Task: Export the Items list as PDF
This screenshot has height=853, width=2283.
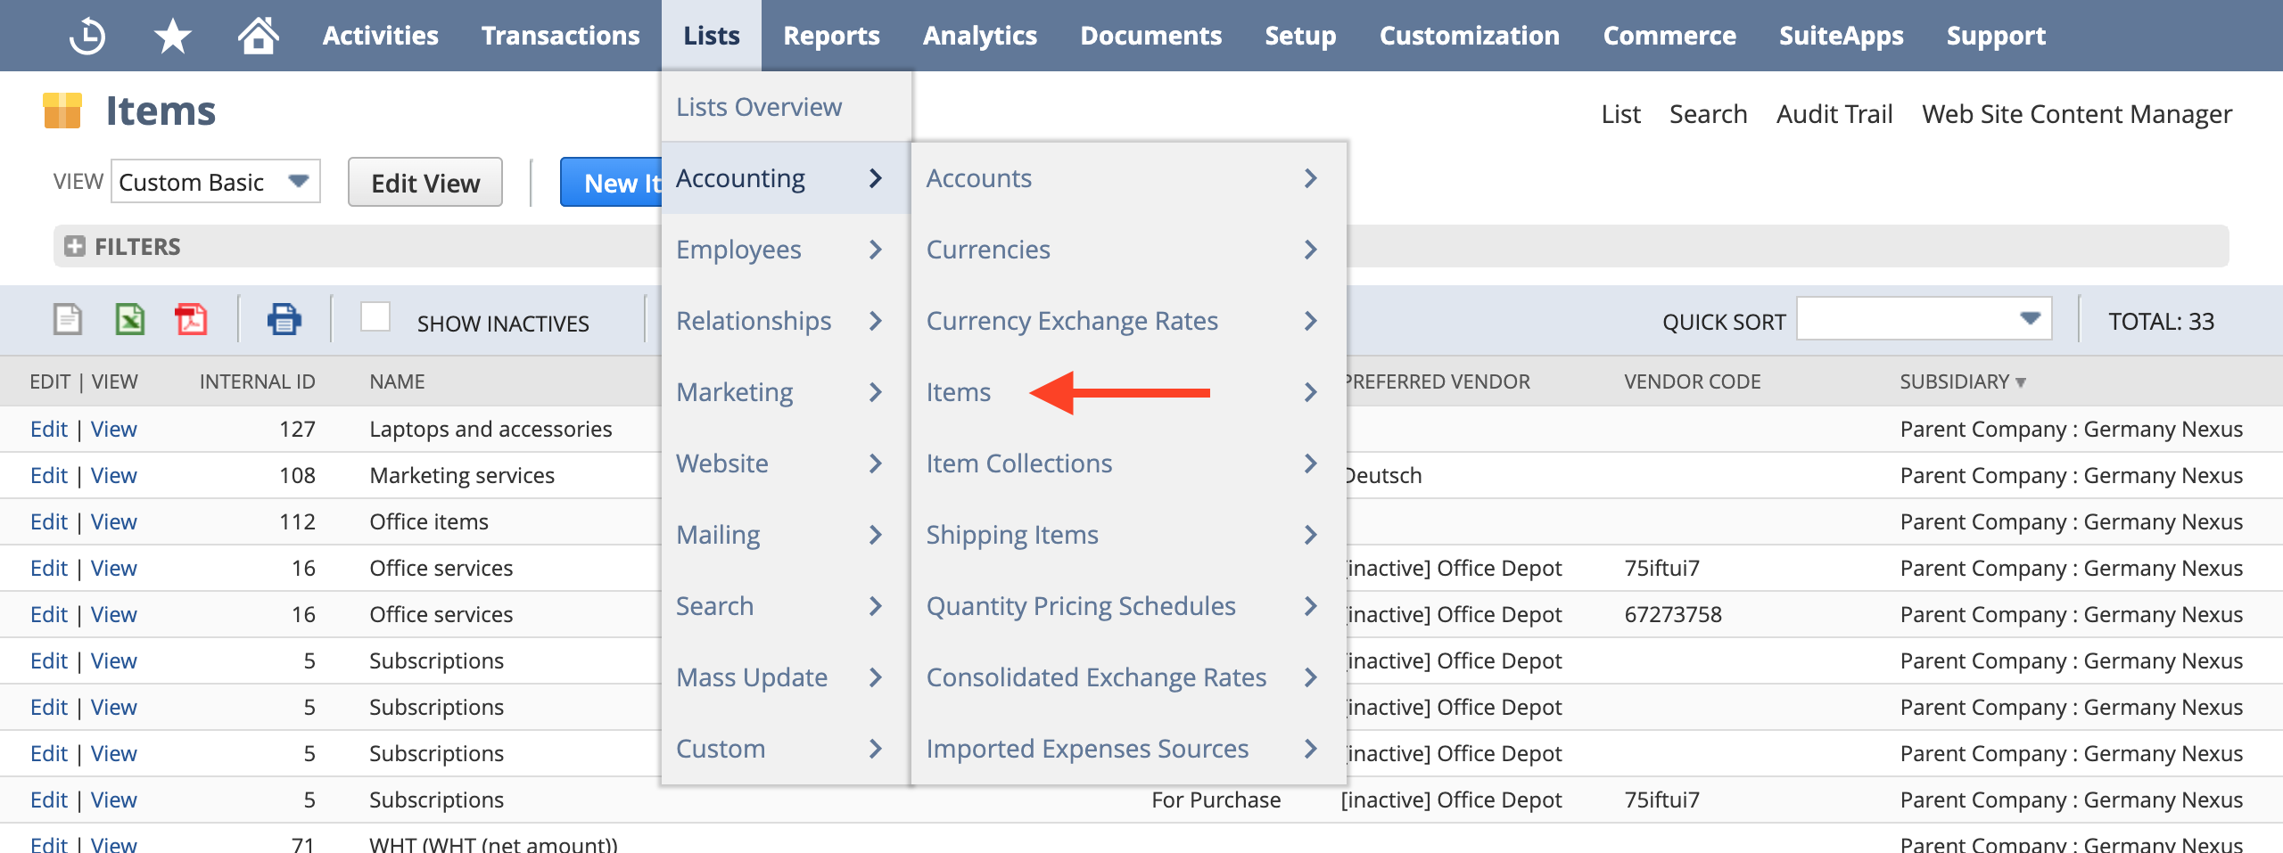Action: click(x=192, y=320)
